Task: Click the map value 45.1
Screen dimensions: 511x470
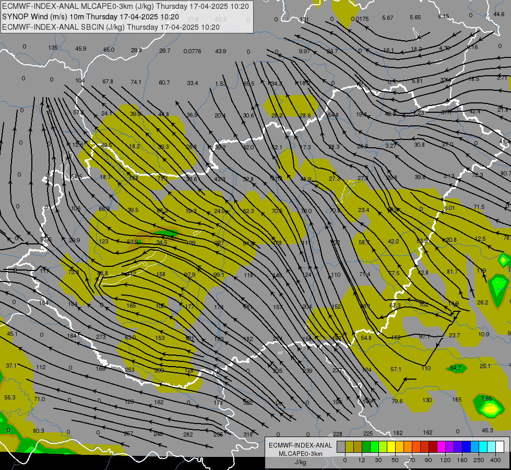Action: 12,334
